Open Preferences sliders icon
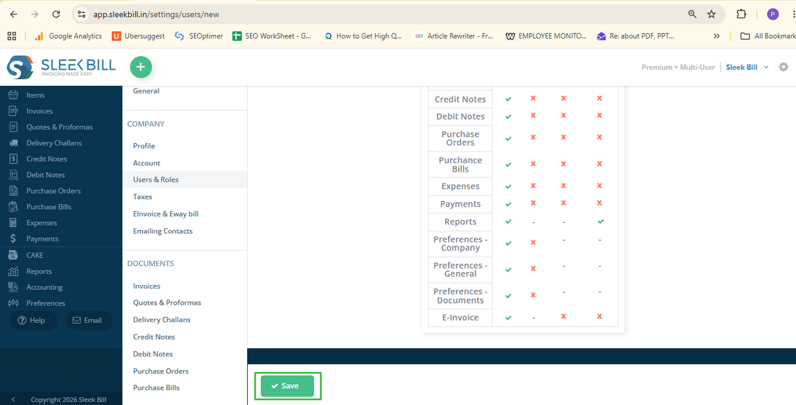This screenshot has width=796, height=405. pyautogui.click(x=13, y=303)
